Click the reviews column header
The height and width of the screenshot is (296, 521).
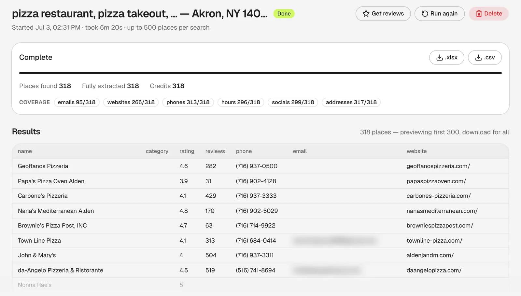215,151
